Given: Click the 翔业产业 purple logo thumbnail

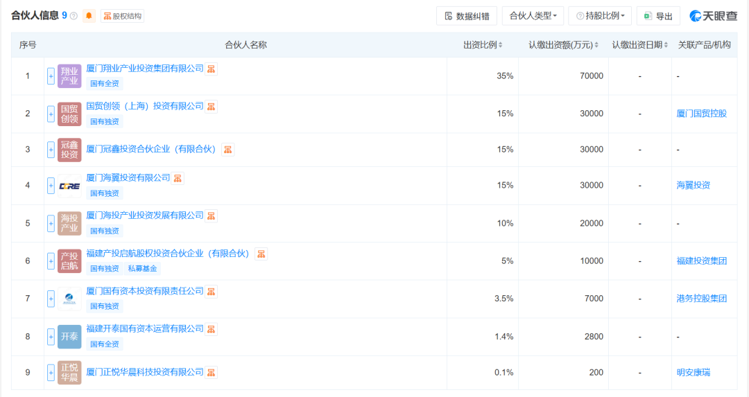Looking at the screenshot, I should (69, 76).
